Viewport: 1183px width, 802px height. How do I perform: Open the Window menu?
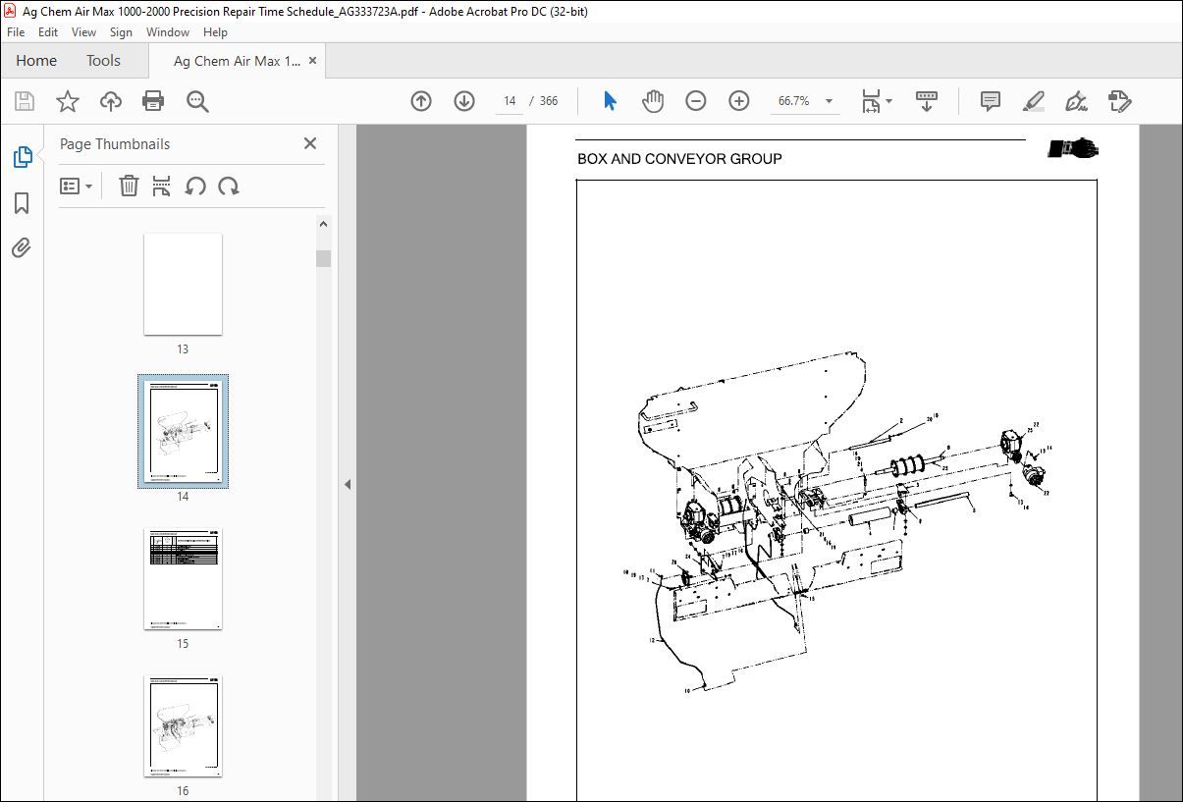[168, 32]
